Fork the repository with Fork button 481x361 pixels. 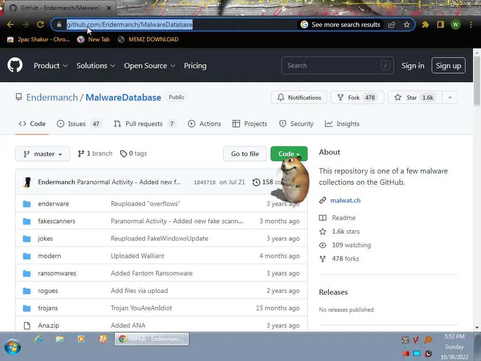(357, 98)
